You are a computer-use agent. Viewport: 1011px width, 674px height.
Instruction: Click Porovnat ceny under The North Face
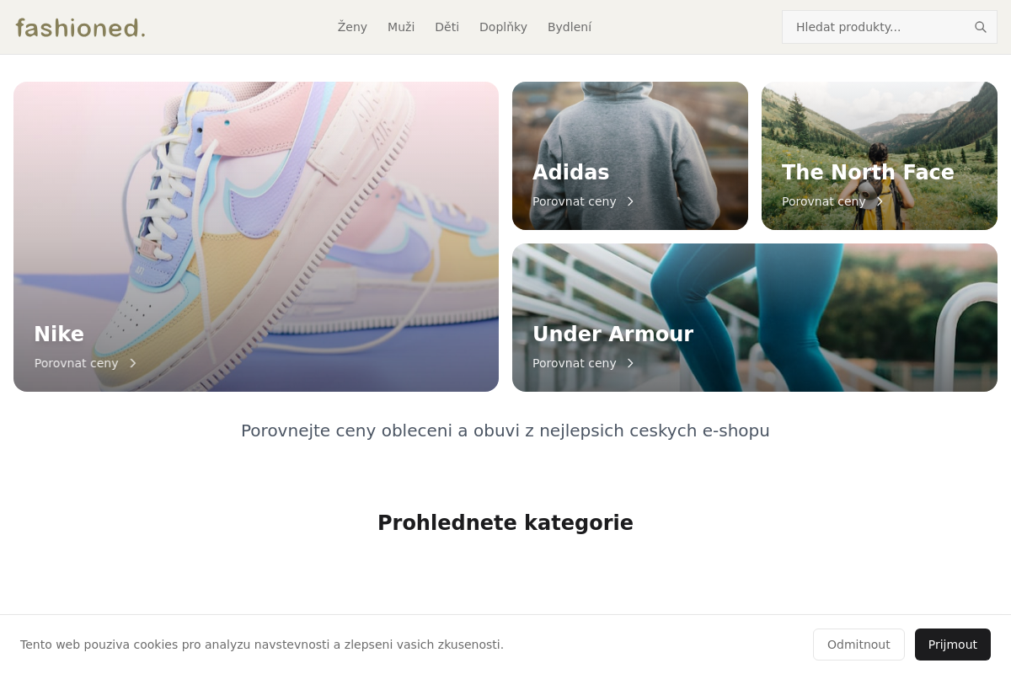pyautogui.click(x=823, y=201)
